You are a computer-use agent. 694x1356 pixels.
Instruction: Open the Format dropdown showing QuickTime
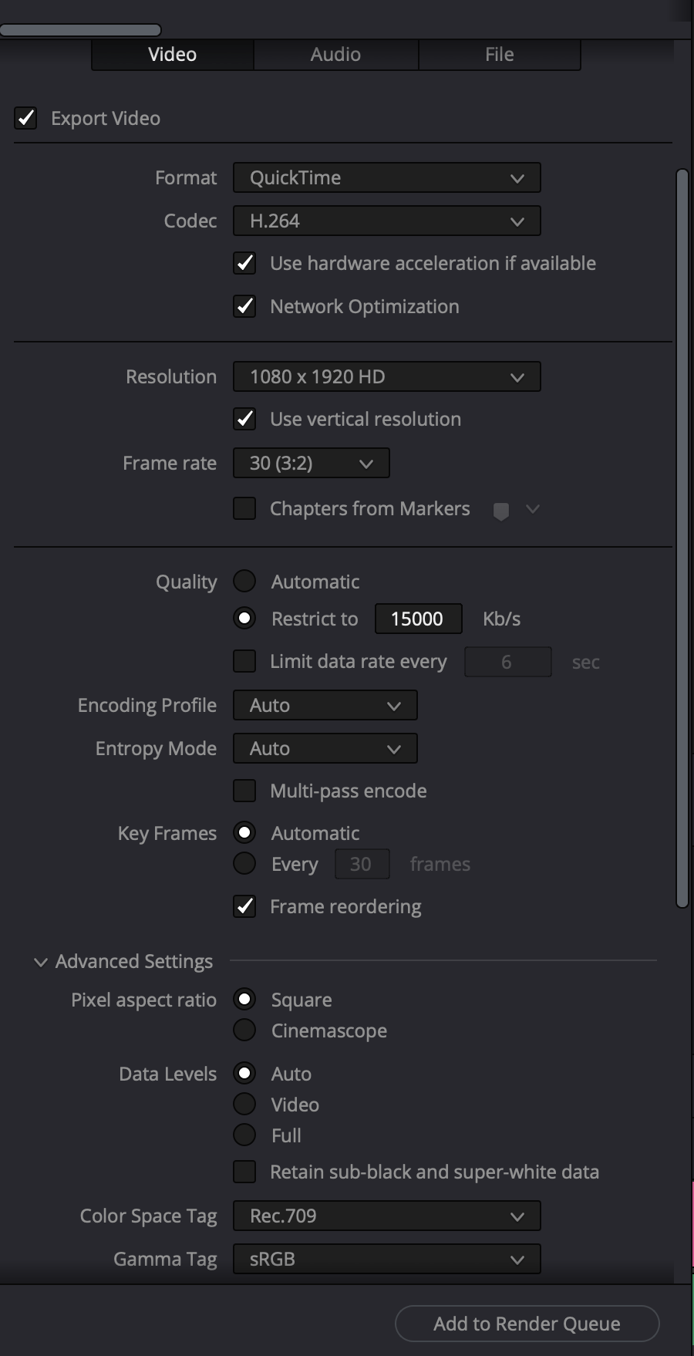coord(386,177)
